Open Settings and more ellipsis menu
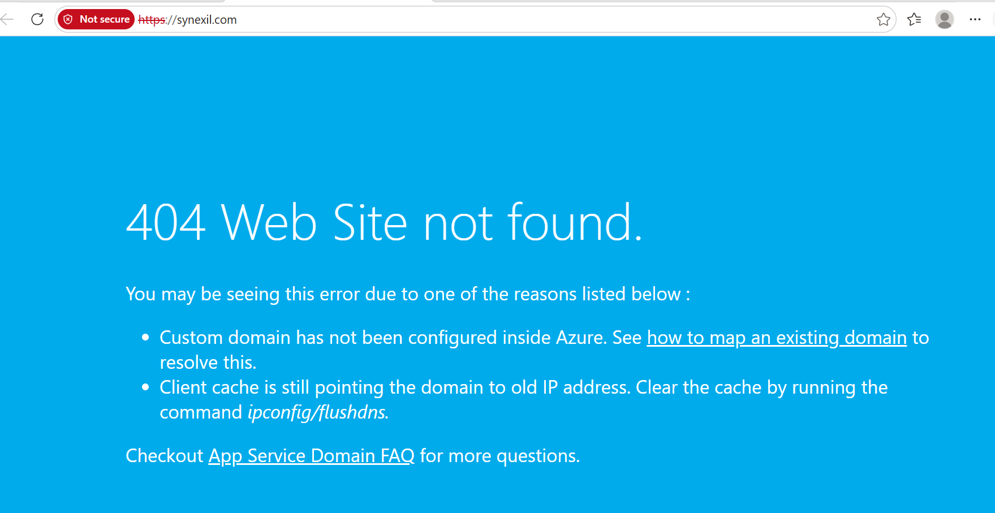 975,19
